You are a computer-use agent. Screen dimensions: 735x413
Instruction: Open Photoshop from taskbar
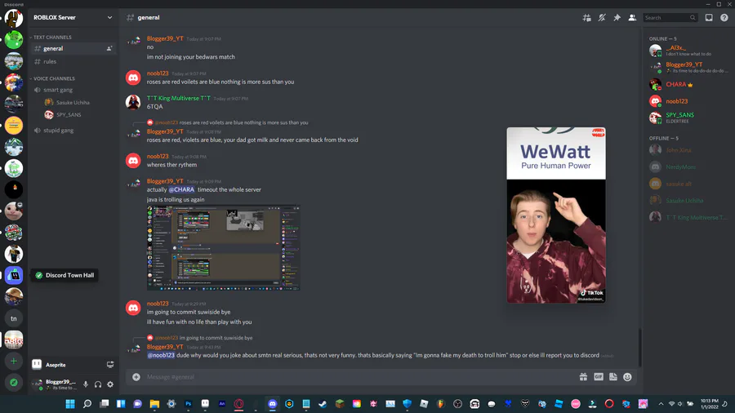coord(188,404)
